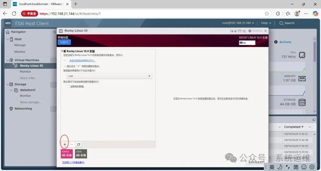The width and height of the screenshot is (321, 171).
Task: Bookmark page with star icon in address bar
Action: coord(267,13)
